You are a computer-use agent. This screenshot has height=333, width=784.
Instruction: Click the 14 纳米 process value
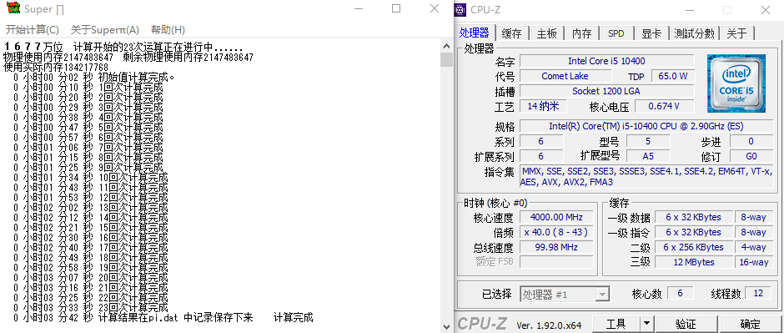tap(543, 106)
